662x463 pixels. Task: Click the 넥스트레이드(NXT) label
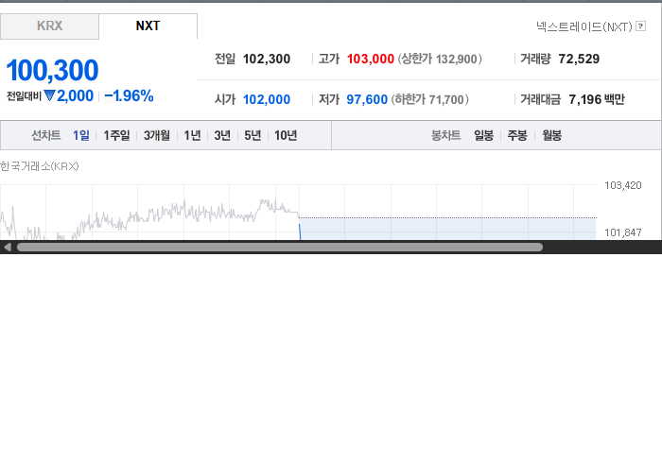[584, 26]
